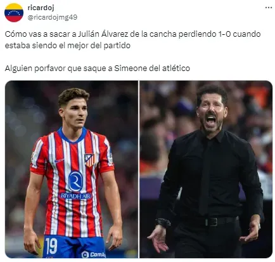Click the wristwatch on the coach's arm
Viewport: 275px width, 262px height.
point(163,223)
